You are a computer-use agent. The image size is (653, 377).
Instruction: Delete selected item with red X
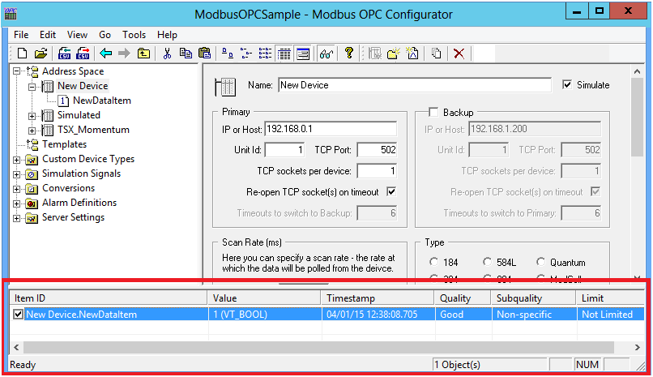pos(459,54)
